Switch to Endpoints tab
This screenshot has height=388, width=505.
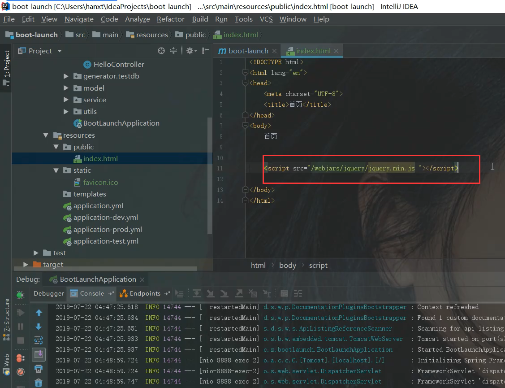(x=145, y=293)
